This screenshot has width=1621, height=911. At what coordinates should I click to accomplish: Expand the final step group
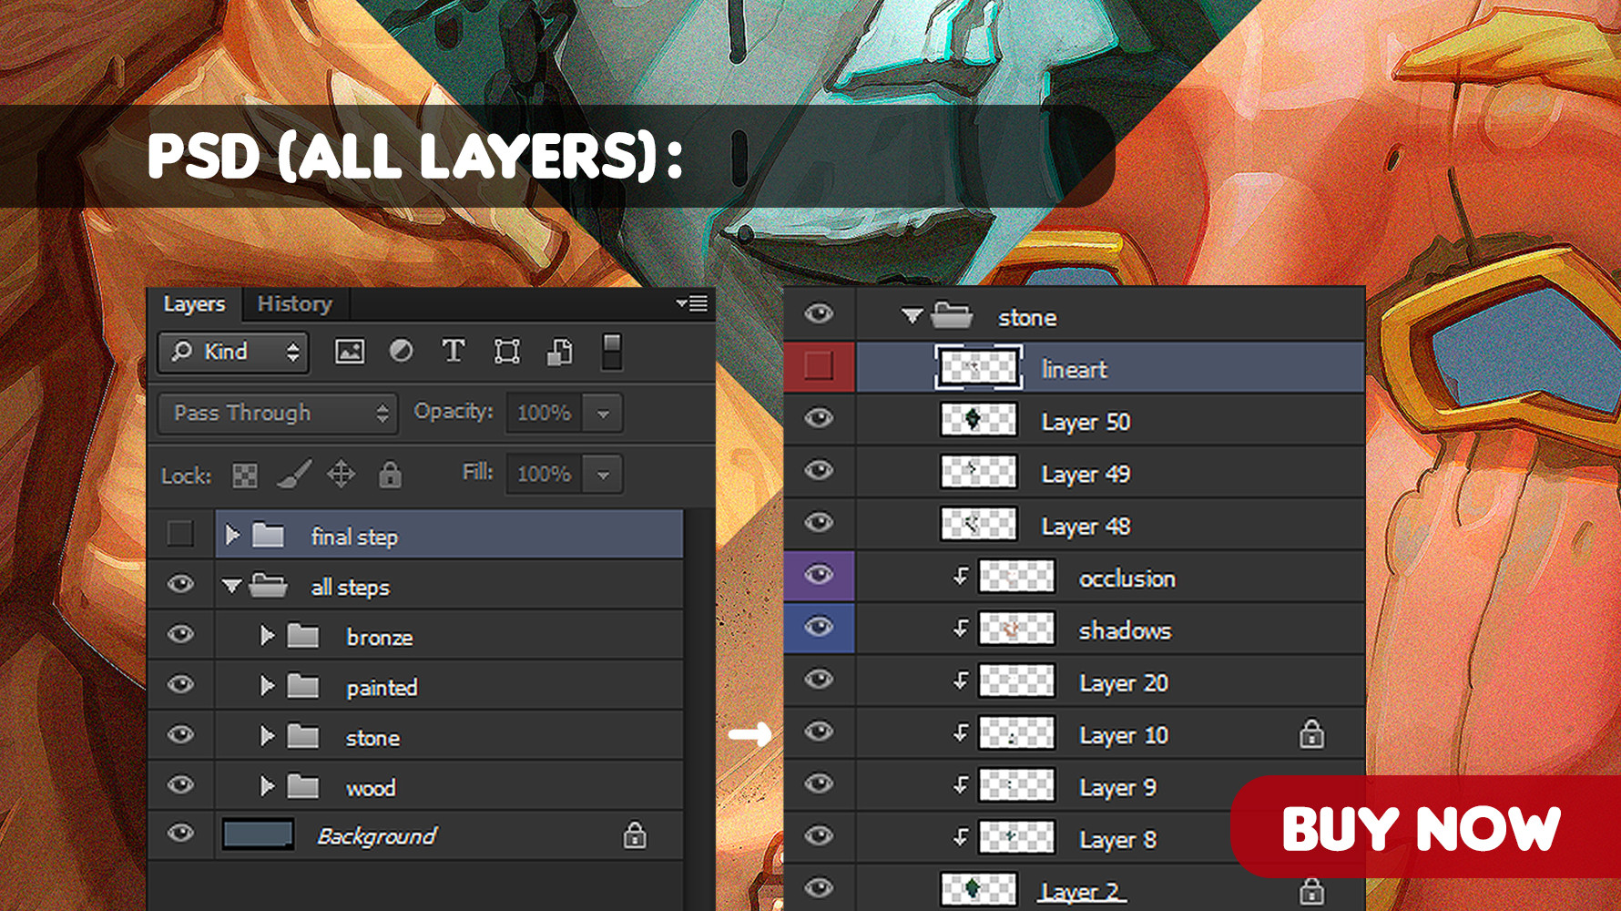232,535
